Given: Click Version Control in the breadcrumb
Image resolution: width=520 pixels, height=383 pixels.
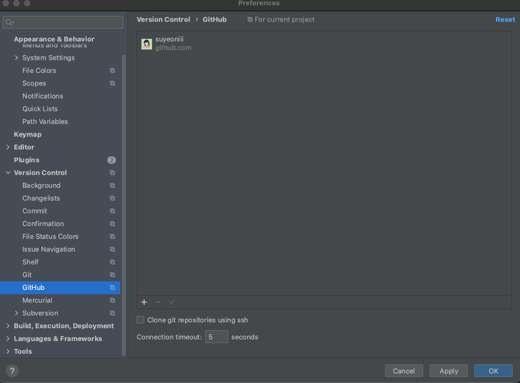Looking at the screenshot, I should (x=163, y=20).
